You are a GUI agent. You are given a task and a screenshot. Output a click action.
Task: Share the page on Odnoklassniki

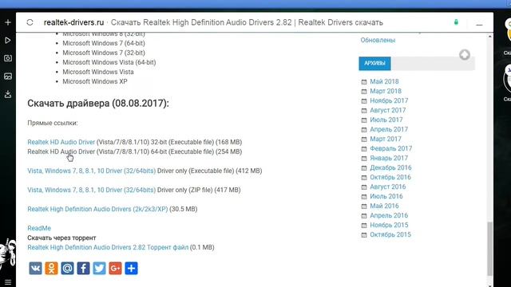[51, 269]
